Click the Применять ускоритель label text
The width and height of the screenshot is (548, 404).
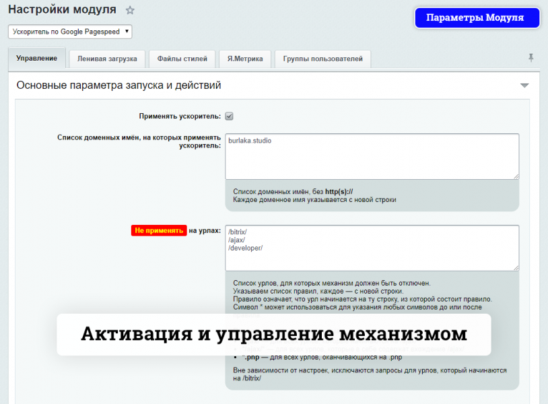(180, 116)
